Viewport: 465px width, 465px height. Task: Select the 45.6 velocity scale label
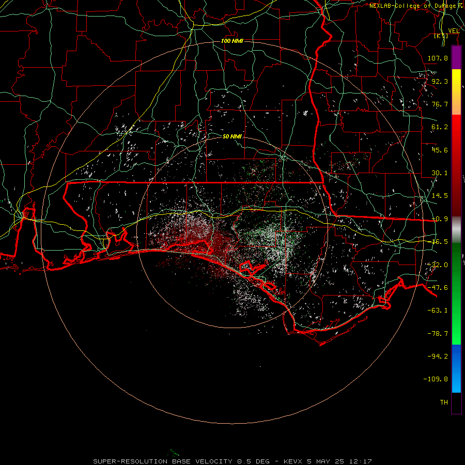point(440,150)
